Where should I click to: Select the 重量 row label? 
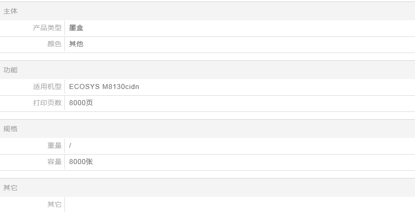click(54, 146)
